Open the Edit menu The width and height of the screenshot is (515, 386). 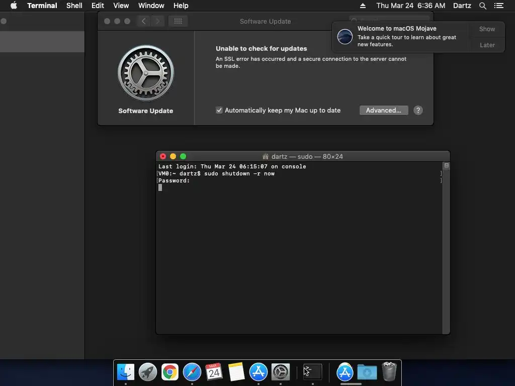[98, 6]
